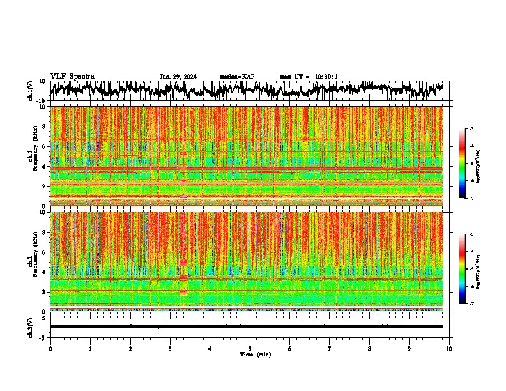Click time axis tick label "0"
This screenshot has height=391, width=506.
[x=50, y=349]
